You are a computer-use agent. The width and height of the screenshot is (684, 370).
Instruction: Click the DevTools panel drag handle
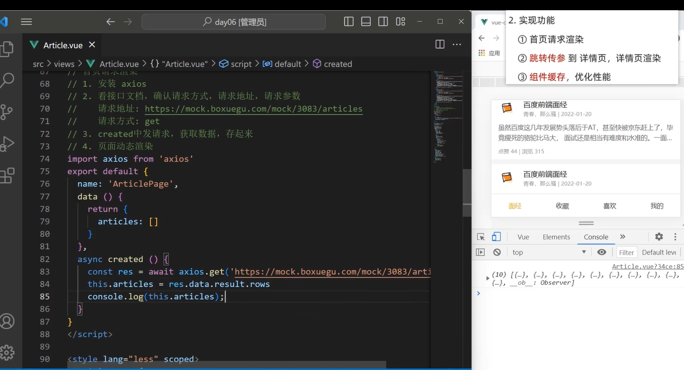point(586,223)
